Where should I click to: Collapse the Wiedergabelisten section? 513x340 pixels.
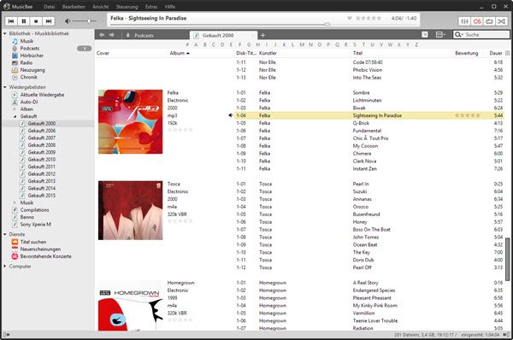click(x=5, y=87)
